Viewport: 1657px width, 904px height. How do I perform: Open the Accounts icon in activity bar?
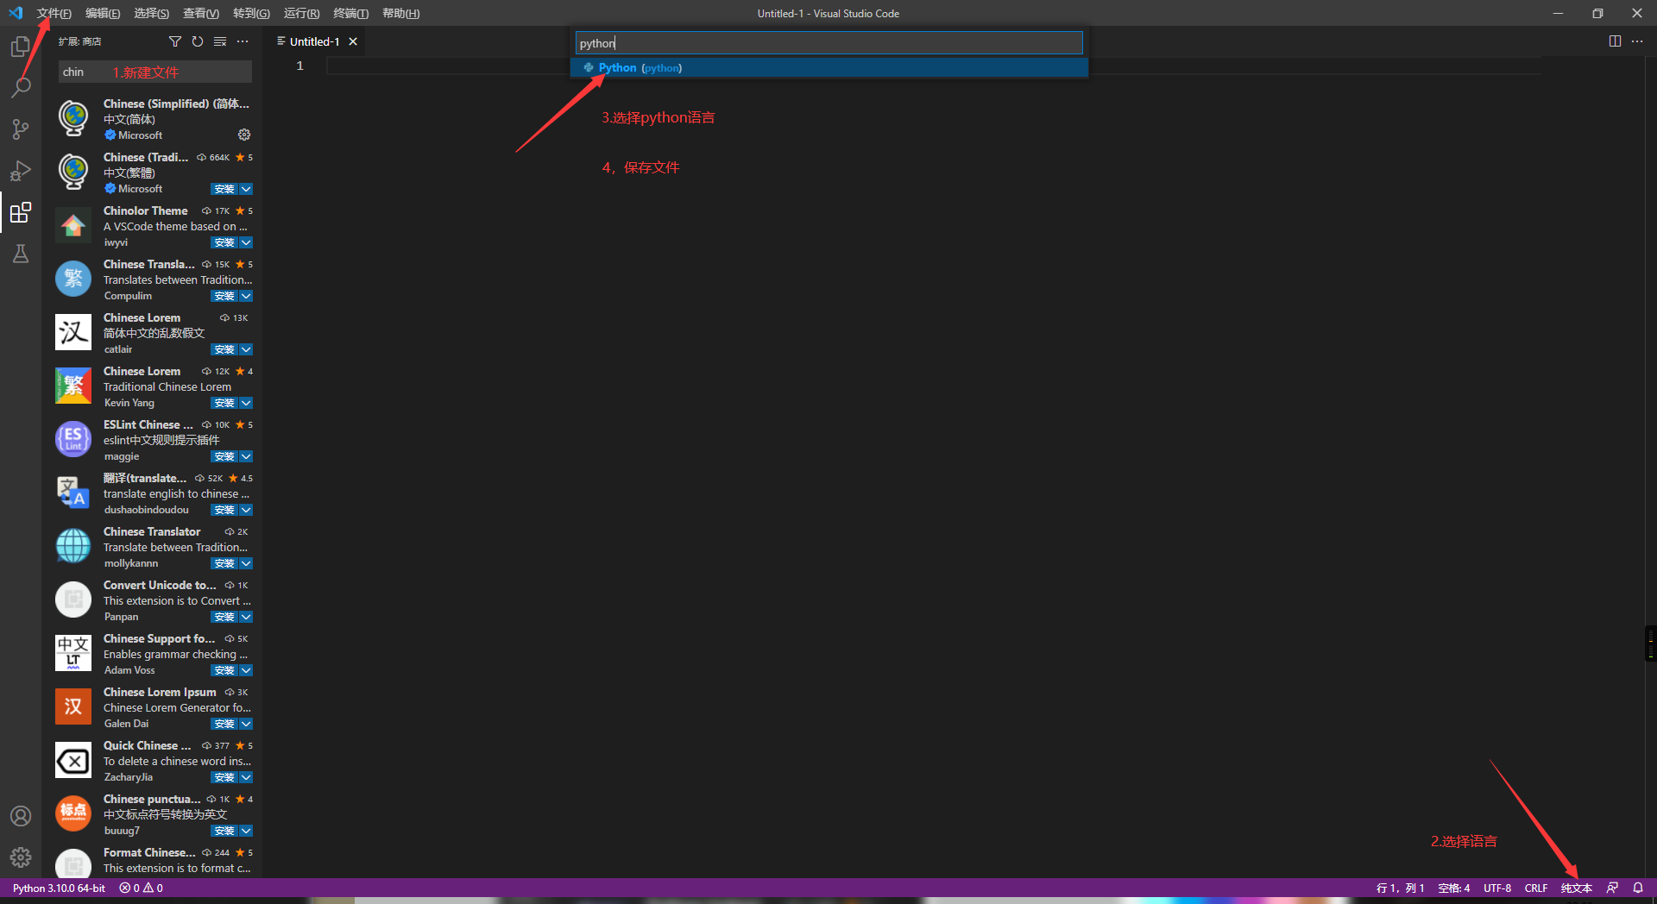21,814
